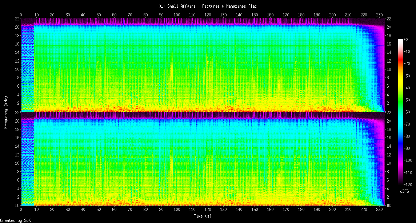Click the white top of the dBFS color bar

click(x=400, y=41)
